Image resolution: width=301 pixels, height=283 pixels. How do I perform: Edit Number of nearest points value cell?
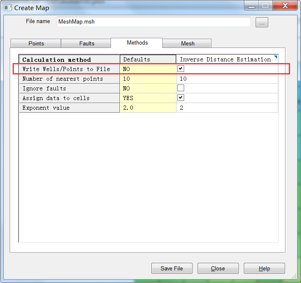tap(227, 79)
